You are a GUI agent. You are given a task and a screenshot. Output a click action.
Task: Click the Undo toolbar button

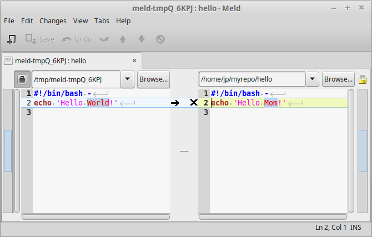(77, 39)
